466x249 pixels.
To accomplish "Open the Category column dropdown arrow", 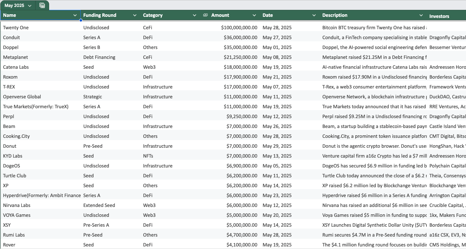I will (x=195, y=15).
